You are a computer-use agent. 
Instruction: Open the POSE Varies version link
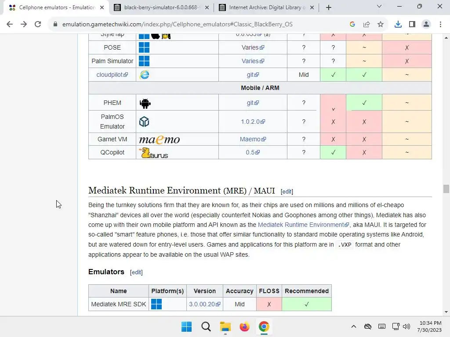pyautogui.click(x=253, y=47)
